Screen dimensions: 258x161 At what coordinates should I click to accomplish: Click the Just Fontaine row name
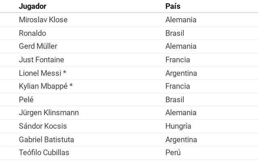pyautogui.click(x=41, y=60)
